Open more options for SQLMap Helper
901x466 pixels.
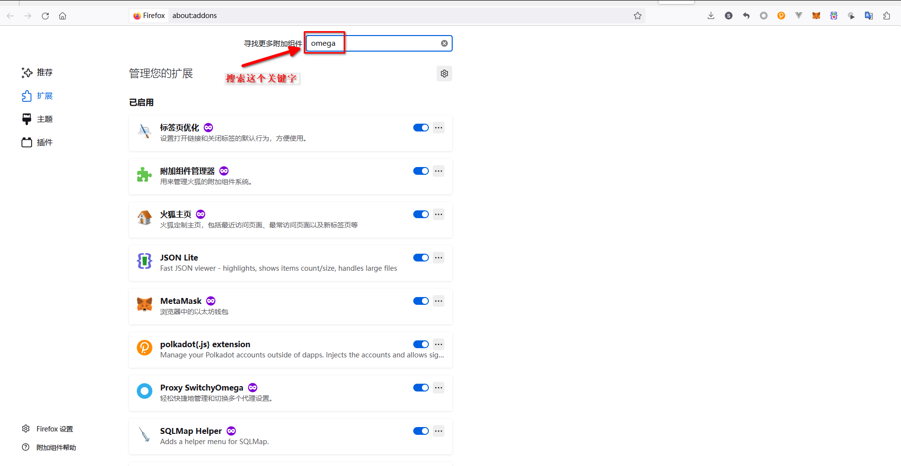pyautogui.click(x=439, y=431)
